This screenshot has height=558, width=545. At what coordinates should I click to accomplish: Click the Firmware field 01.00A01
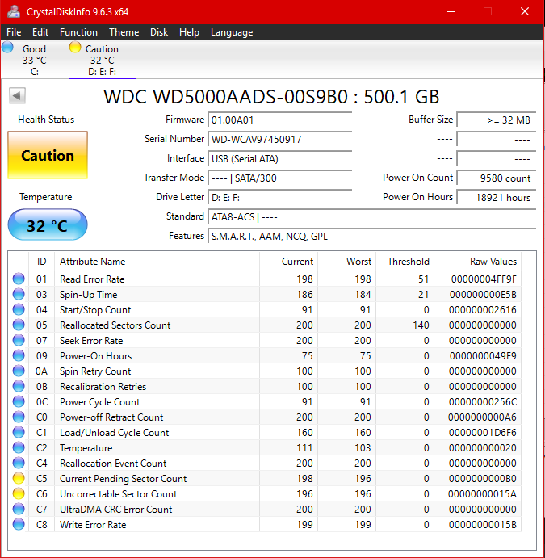[x=280, y=120]
